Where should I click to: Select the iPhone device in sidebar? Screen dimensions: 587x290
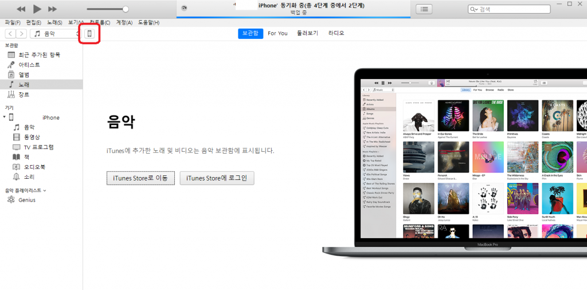tap(41, 117)
